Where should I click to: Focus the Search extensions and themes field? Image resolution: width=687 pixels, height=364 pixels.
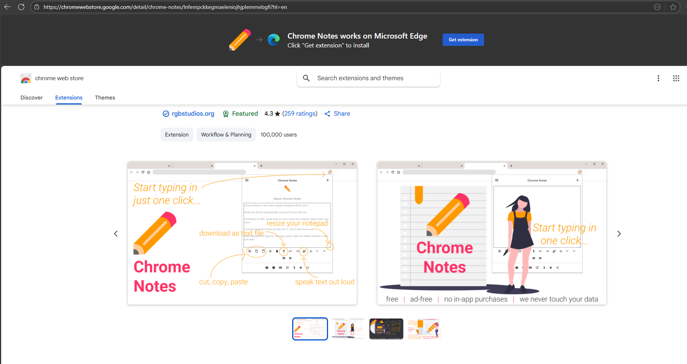pos(374,78)
